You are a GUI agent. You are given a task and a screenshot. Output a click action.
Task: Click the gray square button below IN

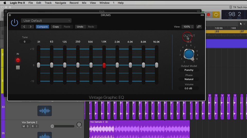pyautogui.click(x=18, y=67)
